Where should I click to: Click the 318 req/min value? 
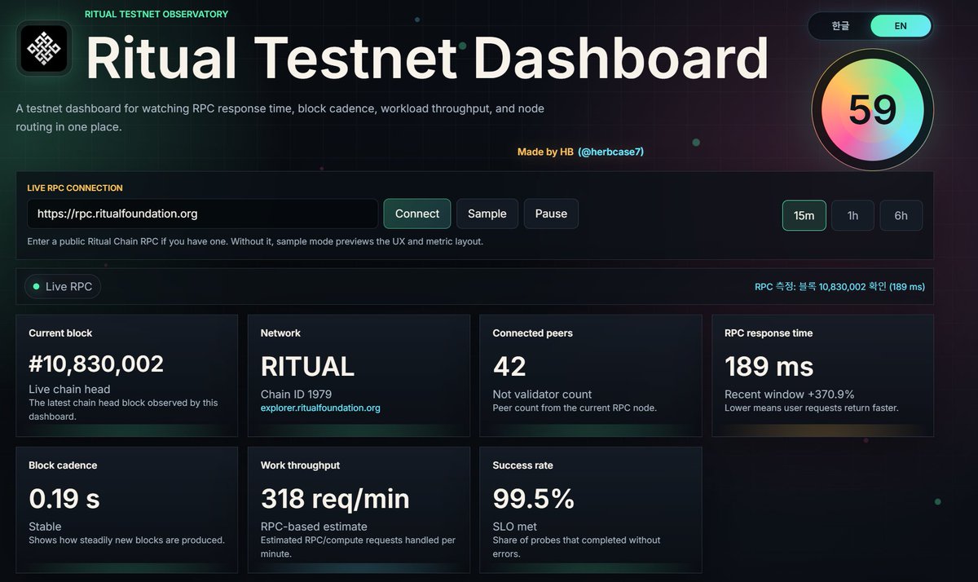335,498
